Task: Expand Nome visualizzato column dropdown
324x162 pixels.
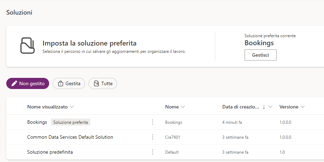Action: coord(72,107)
